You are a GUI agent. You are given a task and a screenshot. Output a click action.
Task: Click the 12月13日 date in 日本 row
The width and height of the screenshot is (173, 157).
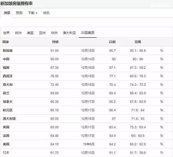88,153
